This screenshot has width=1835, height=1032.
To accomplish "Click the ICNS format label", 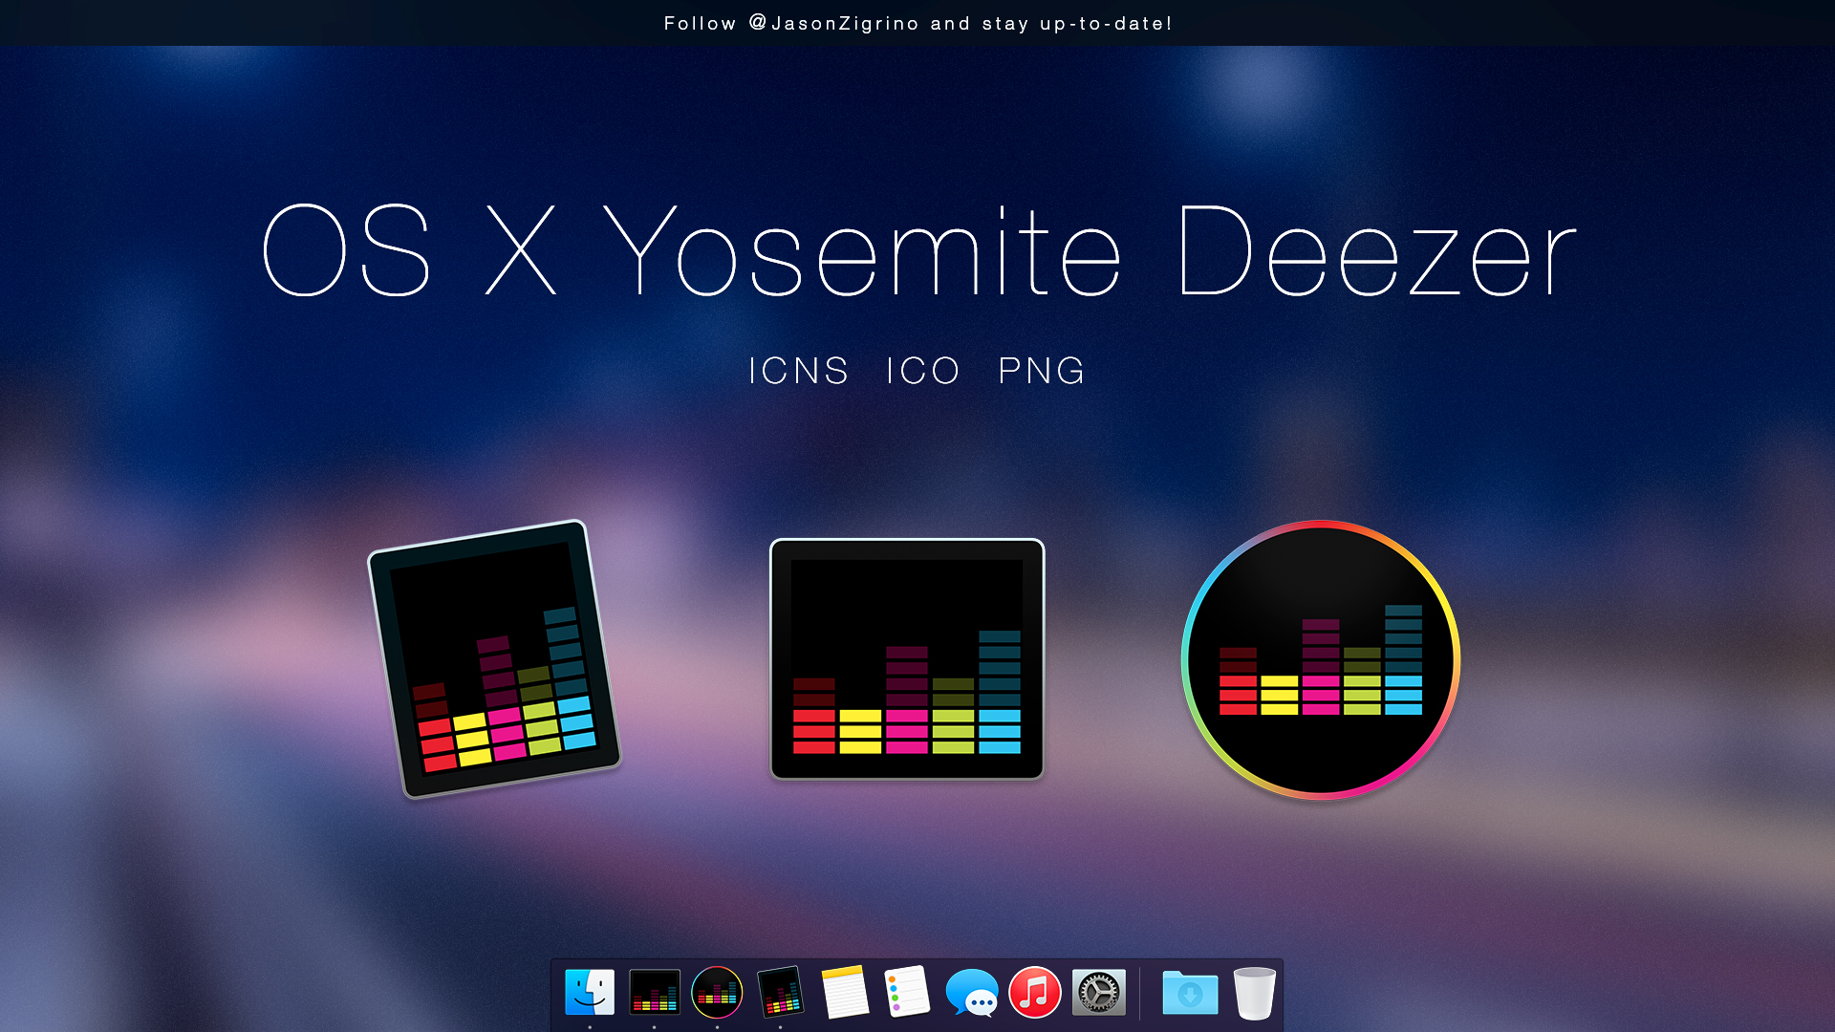I will (798, 371).
